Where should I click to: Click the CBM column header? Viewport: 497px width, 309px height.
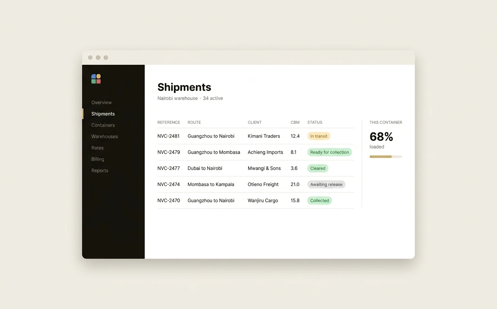(295, 122)
